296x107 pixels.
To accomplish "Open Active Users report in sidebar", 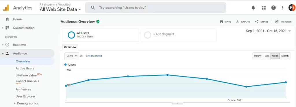I will [x=25, y=68].
